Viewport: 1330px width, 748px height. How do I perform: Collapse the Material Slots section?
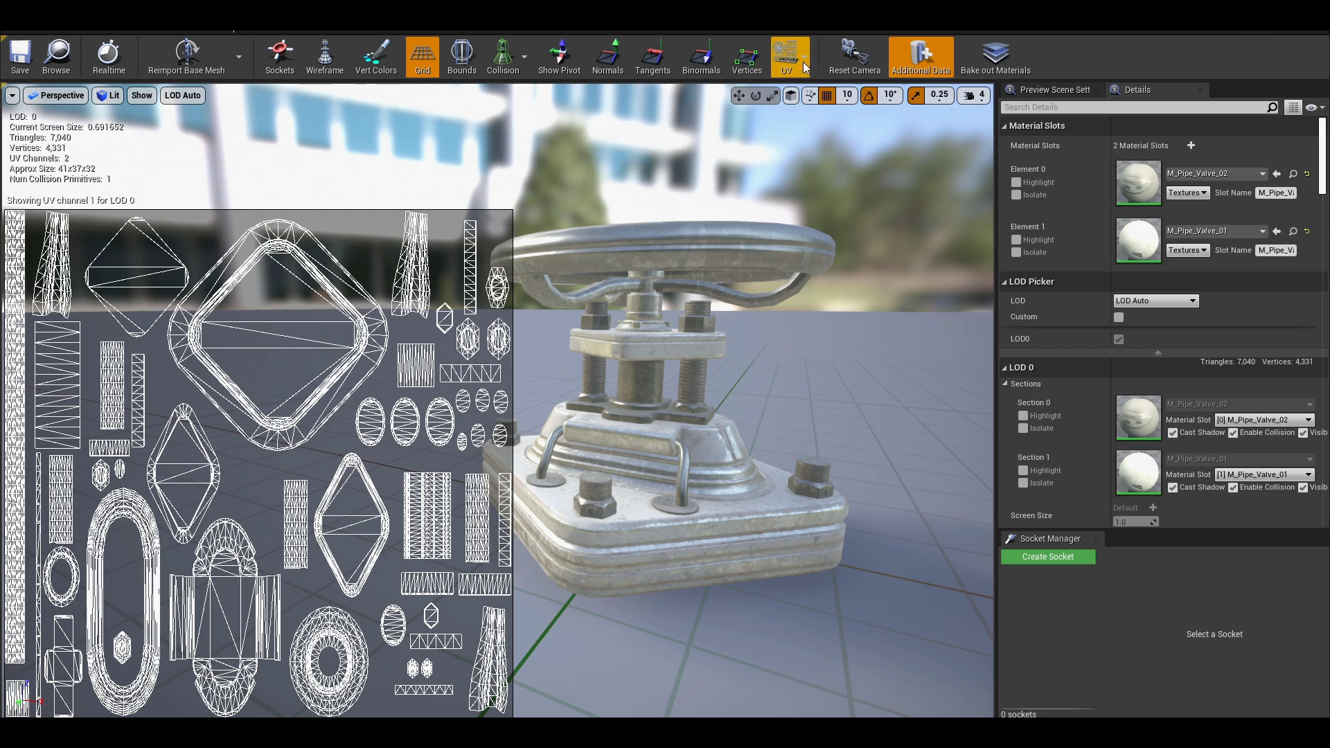tap(1005, 126)
